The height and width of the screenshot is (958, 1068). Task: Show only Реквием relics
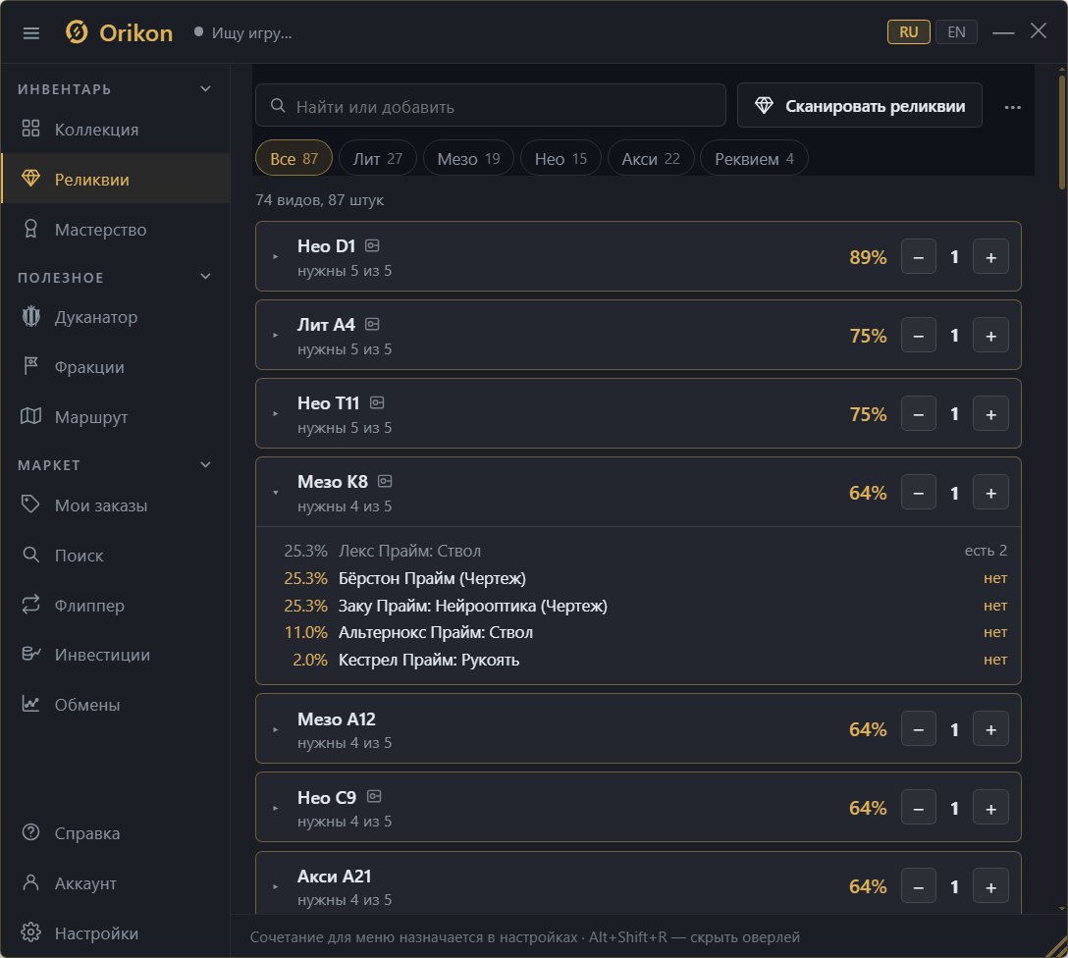click(754, 159)
